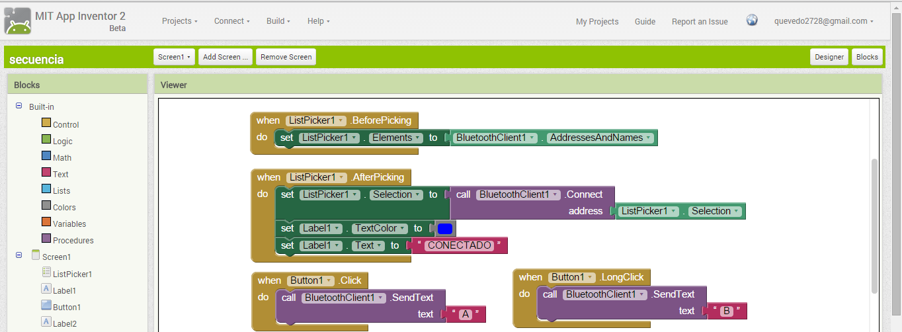Edit the "B" text string block

coord(727,311)
